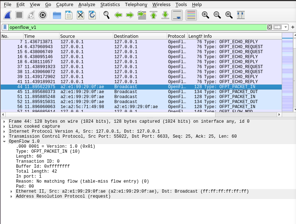Stop the running capture
The width and height of the screenshot is (296, 224).
tap(19, 15)
